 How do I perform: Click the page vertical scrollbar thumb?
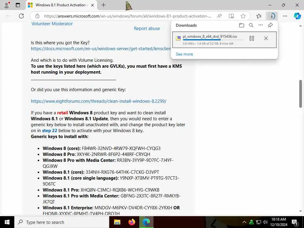click(300, 94)
